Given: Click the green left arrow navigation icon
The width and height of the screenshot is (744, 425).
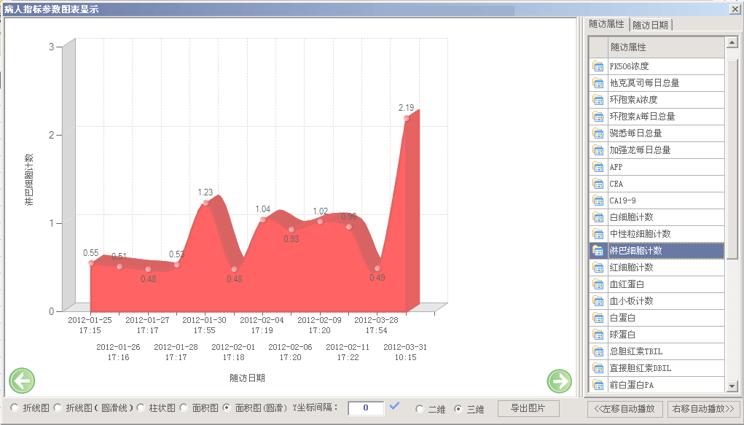Looking at the screenshot, I should click(x=22, y=381).
